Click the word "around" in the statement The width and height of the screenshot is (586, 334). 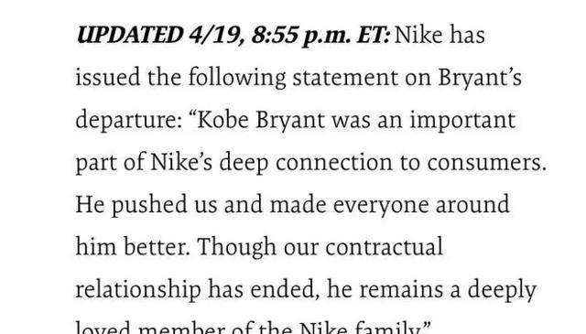point(472,205)
